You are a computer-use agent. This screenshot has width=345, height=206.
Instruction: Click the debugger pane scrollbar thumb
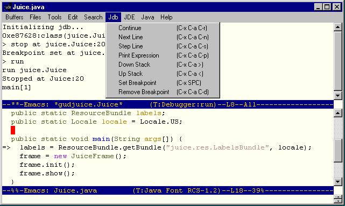point(337,60)
